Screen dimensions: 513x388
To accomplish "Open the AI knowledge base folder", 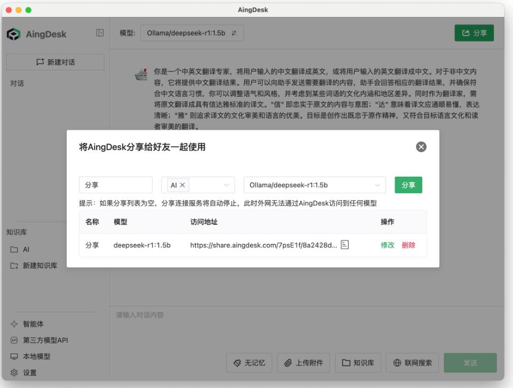I will (x=26, y=249).
